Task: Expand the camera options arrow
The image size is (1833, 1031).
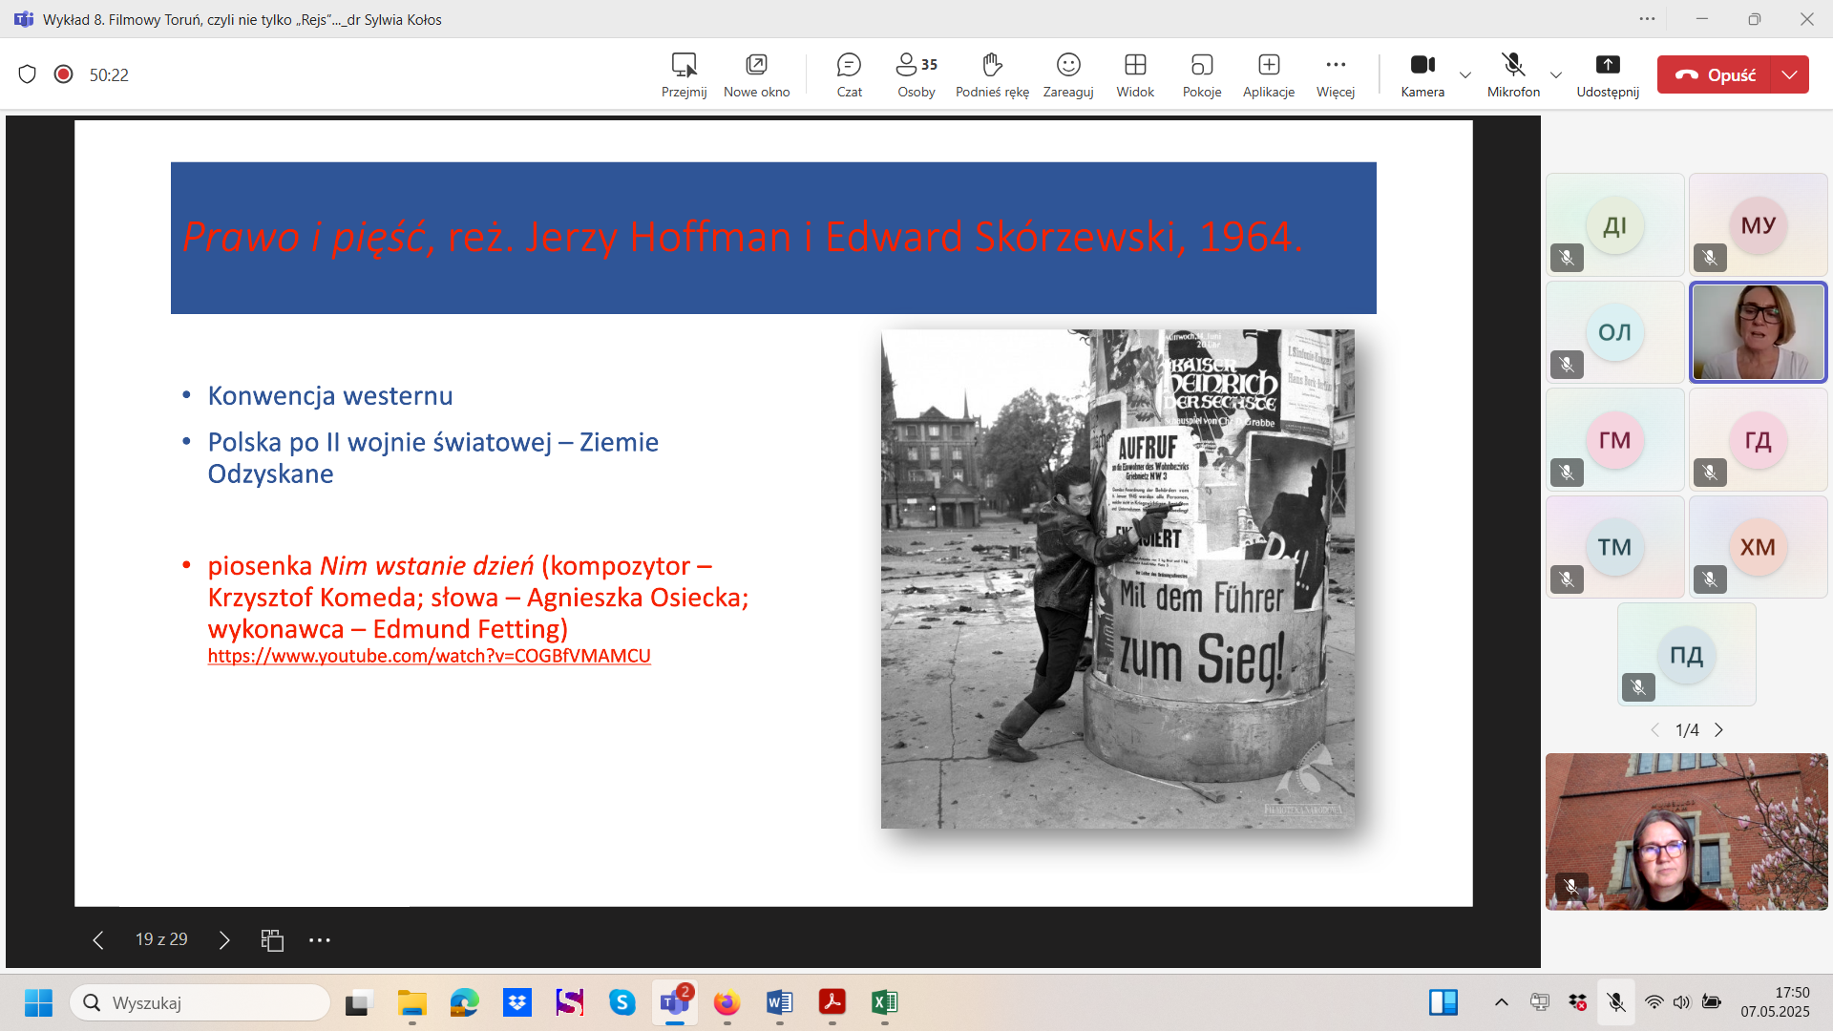Action: coord(1465,74)
